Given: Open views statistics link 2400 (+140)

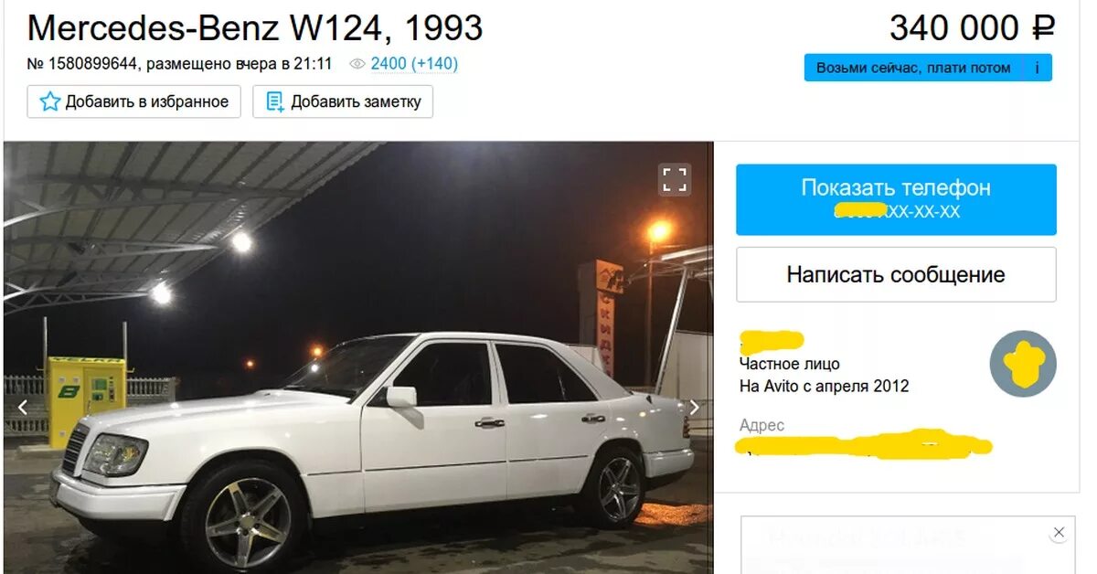Looking at the screenshot, I should (x=414, y=64).
